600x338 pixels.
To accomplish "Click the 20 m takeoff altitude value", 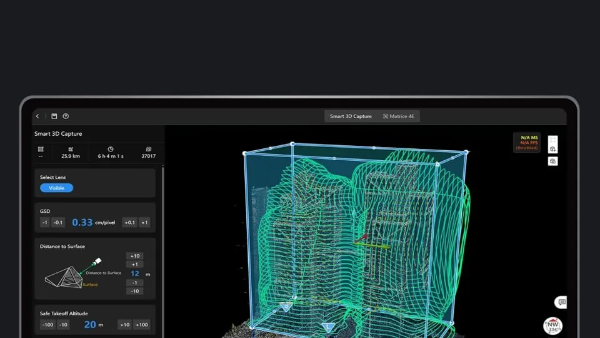I will (90, 325).
